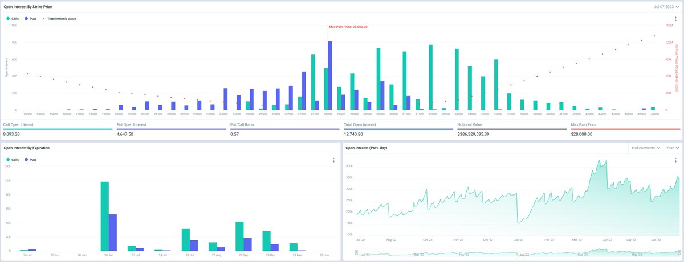Click the 29 Sep Calls bar in the Expiration chart
Screen dimensions: 684x262
[x=239, y=236]
